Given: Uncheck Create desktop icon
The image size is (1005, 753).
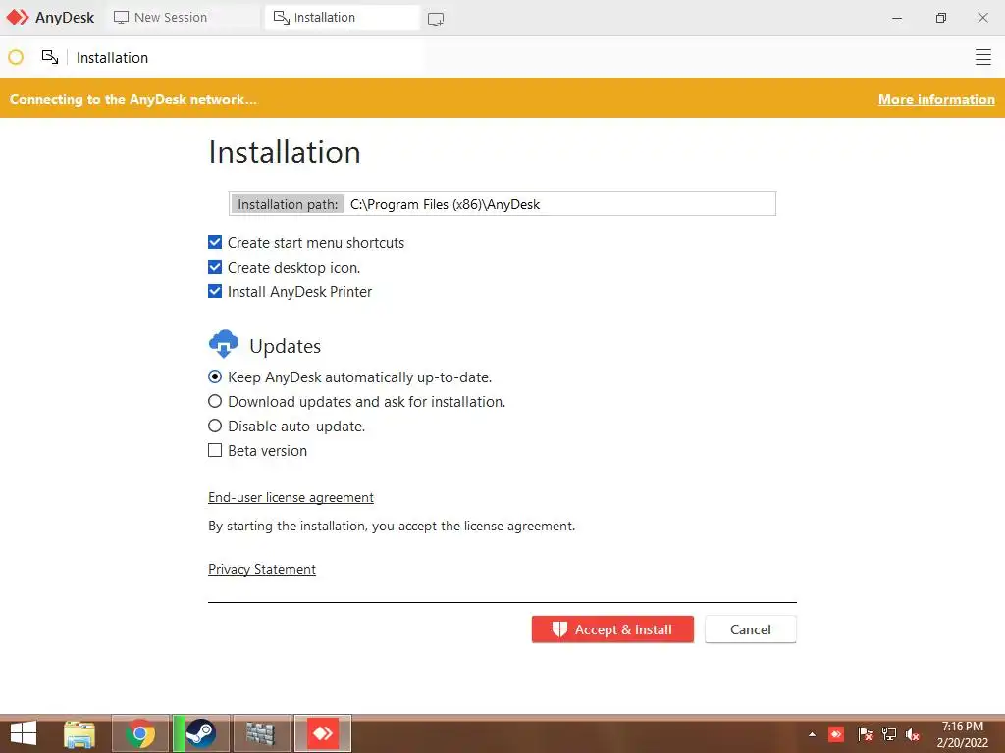Looking at the screenshot, I should (x=215, y=267).
